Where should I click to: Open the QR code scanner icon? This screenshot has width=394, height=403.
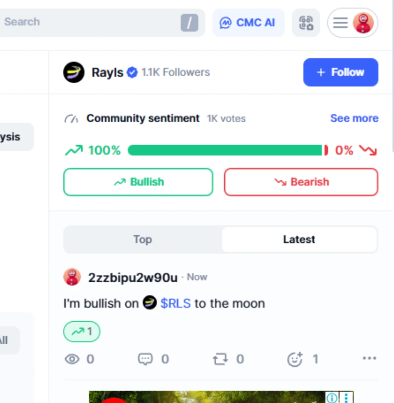(x=306, y=23)
